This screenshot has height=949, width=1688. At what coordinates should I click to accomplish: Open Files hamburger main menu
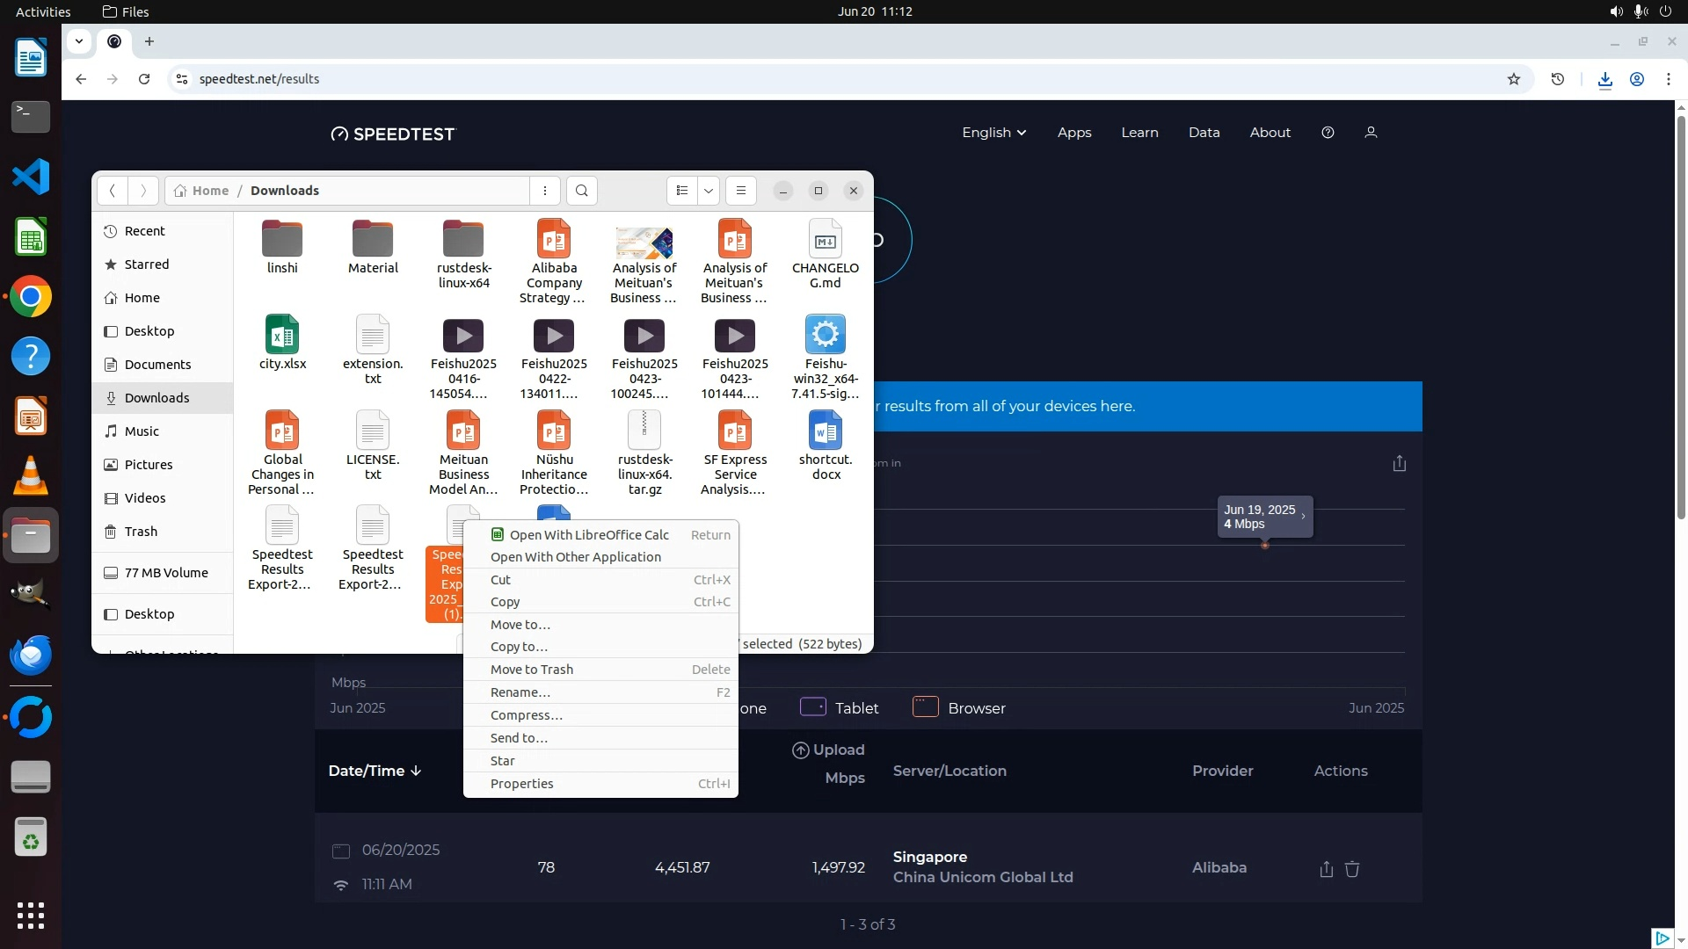(741, 191)
